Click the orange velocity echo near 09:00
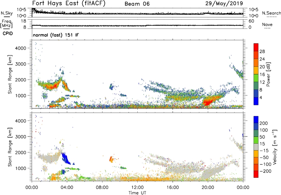 tap(111, 159)
